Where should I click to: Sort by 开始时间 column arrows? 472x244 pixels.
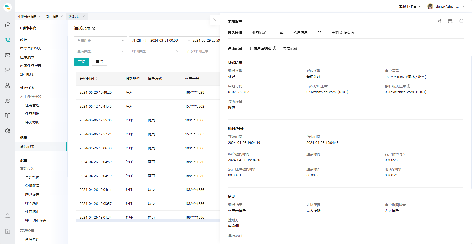point(96,79)
